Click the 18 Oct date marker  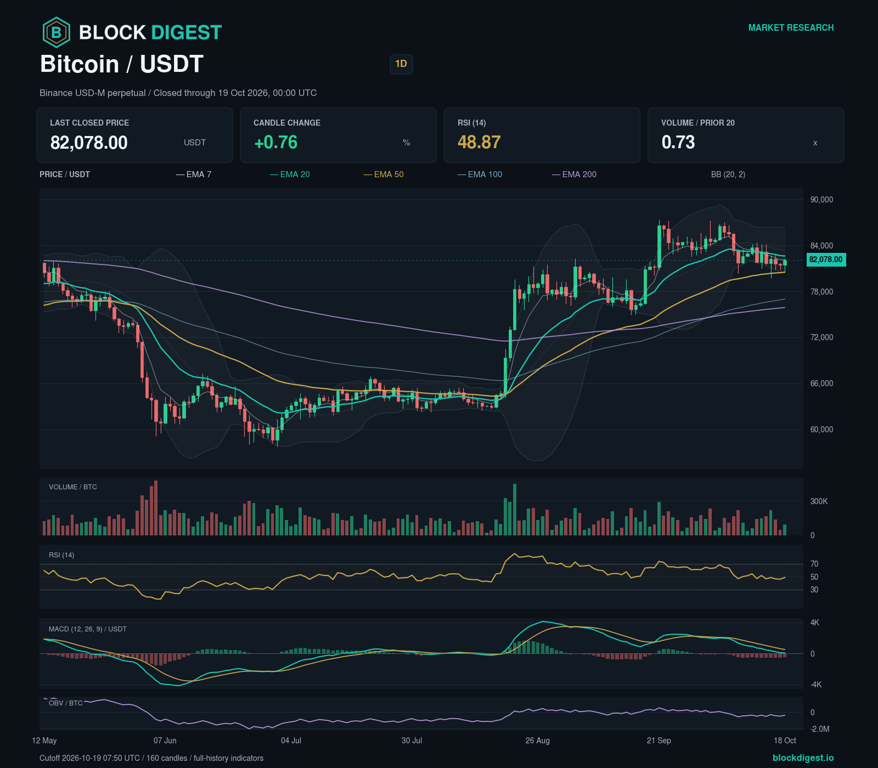tap(785, 741)
